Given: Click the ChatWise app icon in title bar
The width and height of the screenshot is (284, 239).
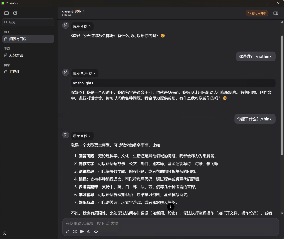Looking at the screenshot, I should 3,3.
